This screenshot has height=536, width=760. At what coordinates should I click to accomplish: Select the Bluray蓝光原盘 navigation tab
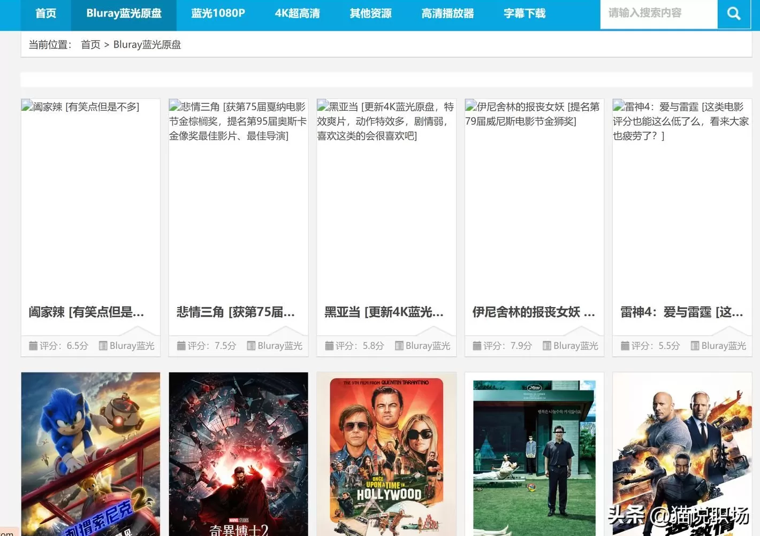(124, 13)
